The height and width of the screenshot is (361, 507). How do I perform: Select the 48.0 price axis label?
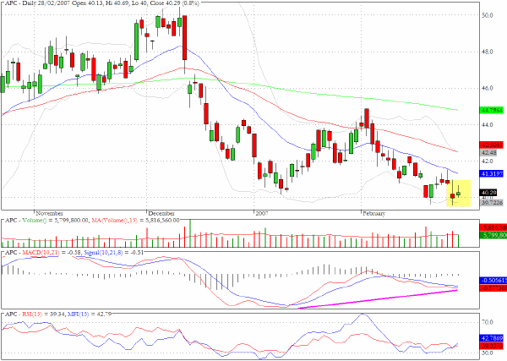point(488,52)
